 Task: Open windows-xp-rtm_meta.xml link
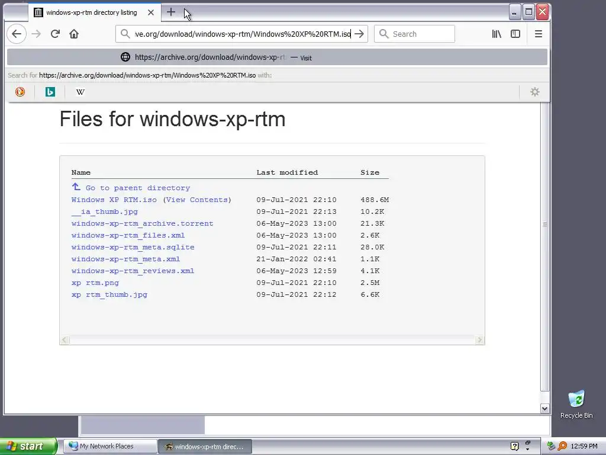[125, 259]
